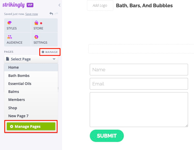Open the Audience panel

point(17,40)
